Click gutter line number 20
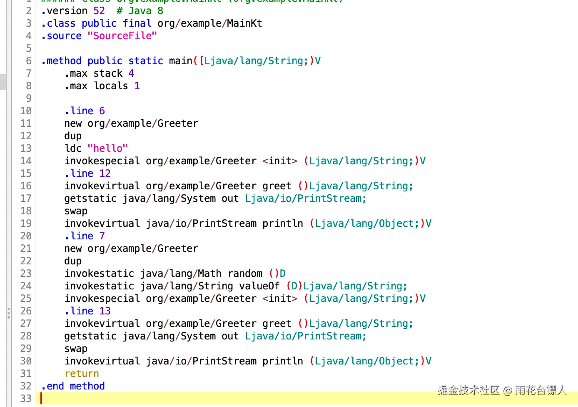This screenshot has width=578, height=407. [26, 236]
